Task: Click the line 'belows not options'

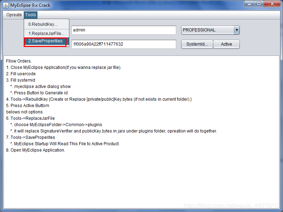Action: 24,112
